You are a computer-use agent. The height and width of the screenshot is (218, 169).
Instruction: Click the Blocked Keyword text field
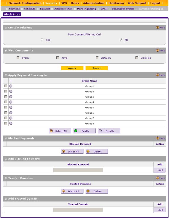click(x=78, y=170)
